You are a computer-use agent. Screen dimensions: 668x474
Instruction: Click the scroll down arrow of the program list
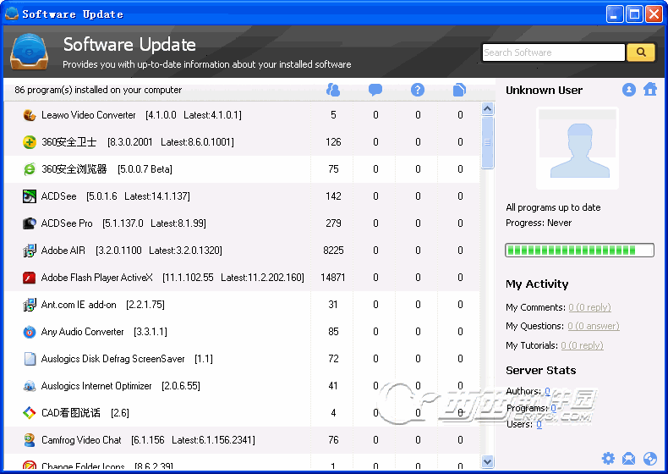tap(487, 461)
